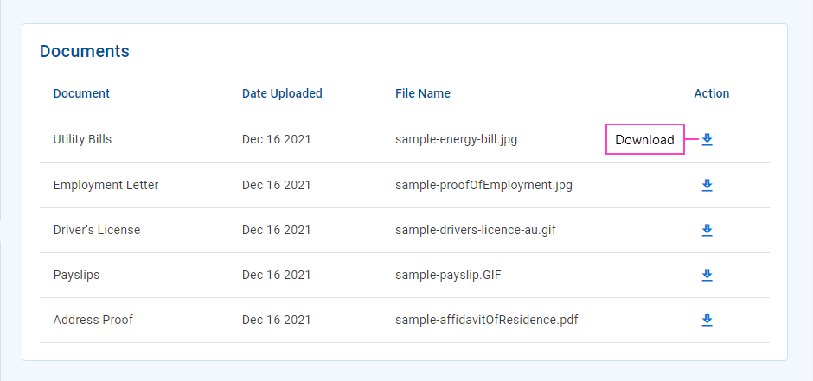Click the Address Proof row label
The image size is (813, 381).
[93, 320]
